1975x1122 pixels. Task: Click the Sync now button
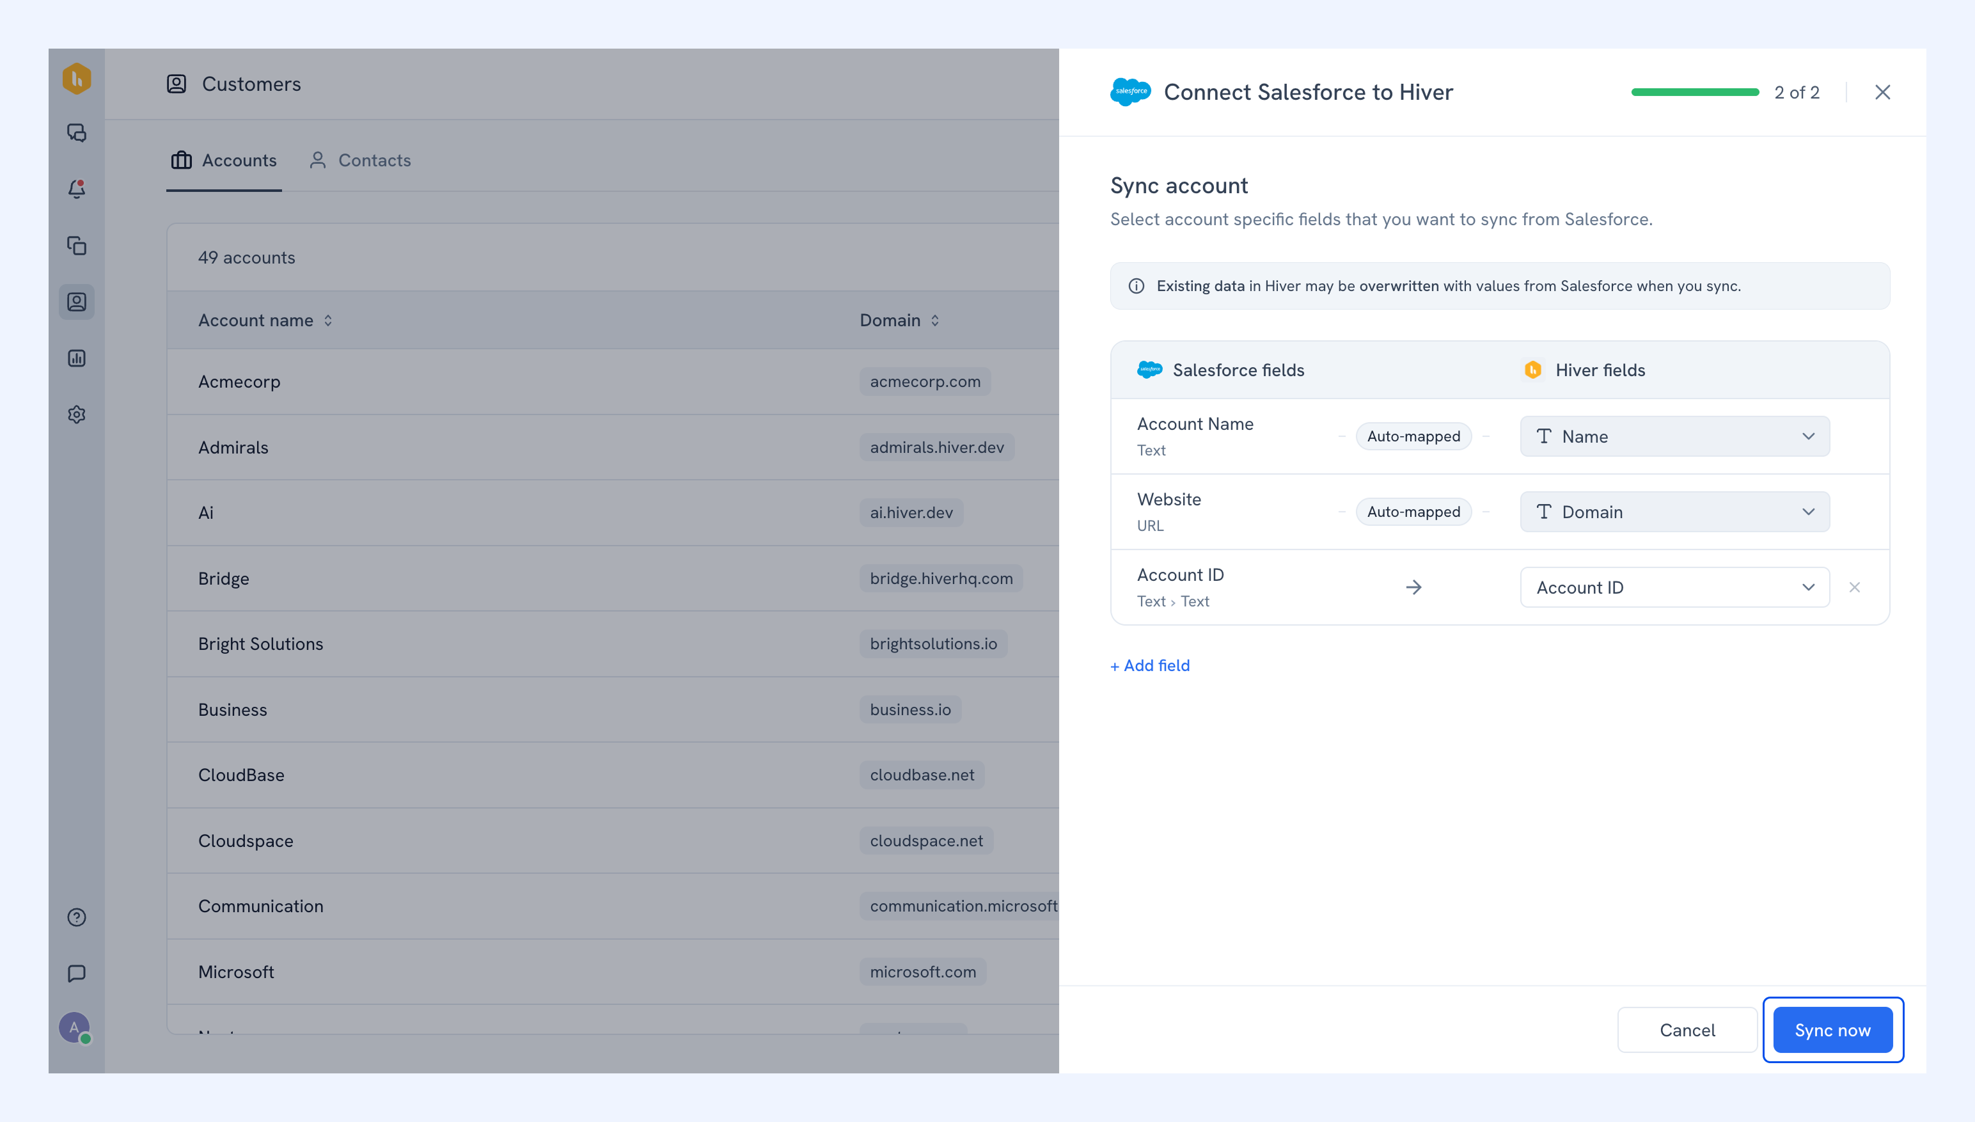tap(1832, 1031)
